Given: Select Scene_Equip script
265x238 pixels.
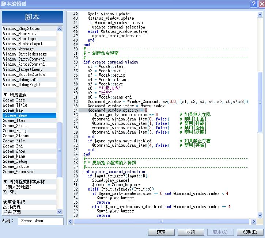Looking at the screenshot, I should 29,130.
